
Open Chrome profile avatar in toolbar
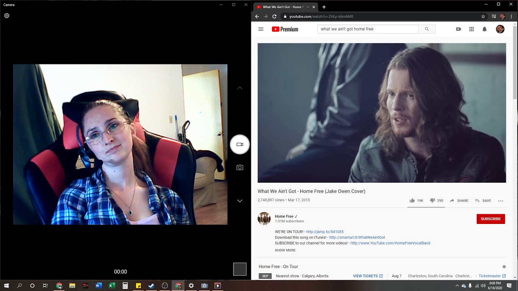point(502,17)
